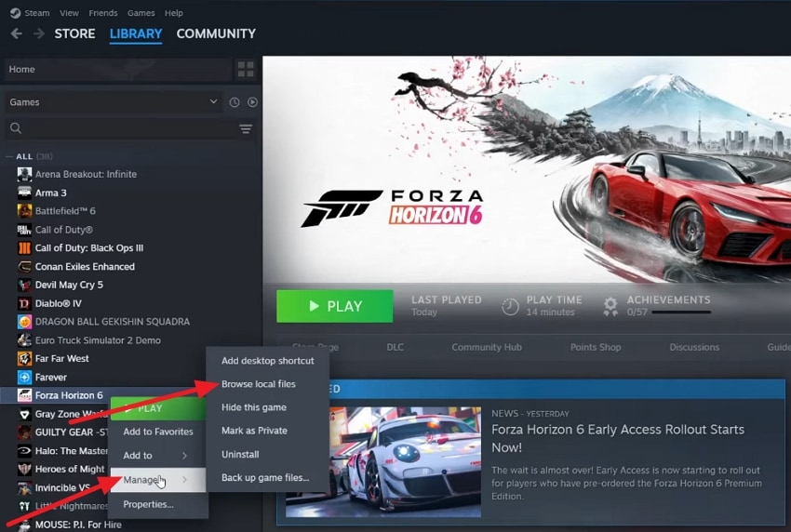
Task: Click the Far Far West icon
Action: coord(24,358)
